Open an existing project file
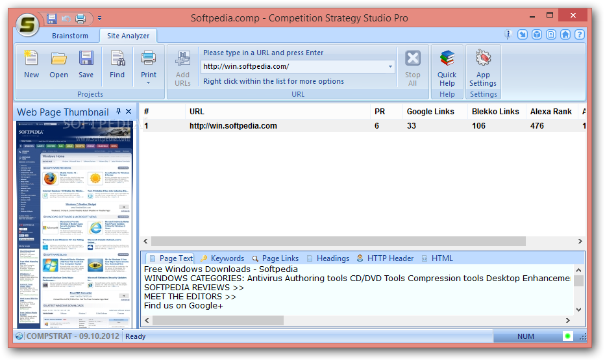 point(58,64)
